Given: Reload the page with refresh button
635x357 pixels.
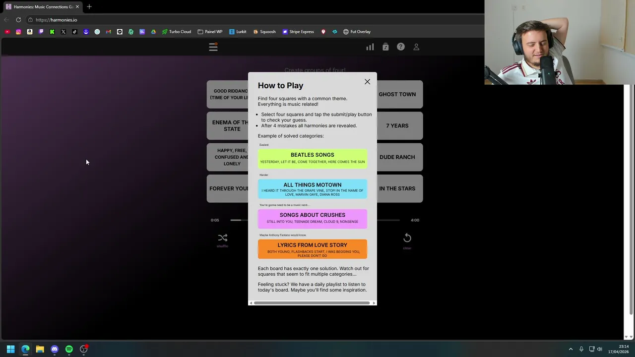Looking at the screenshot, I should tap(18, 20).
